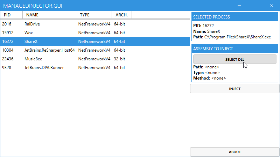This screenshot has height=157, width=280.
Task: Sort by the ARCH. column header
Action: (x=122, y=15)
